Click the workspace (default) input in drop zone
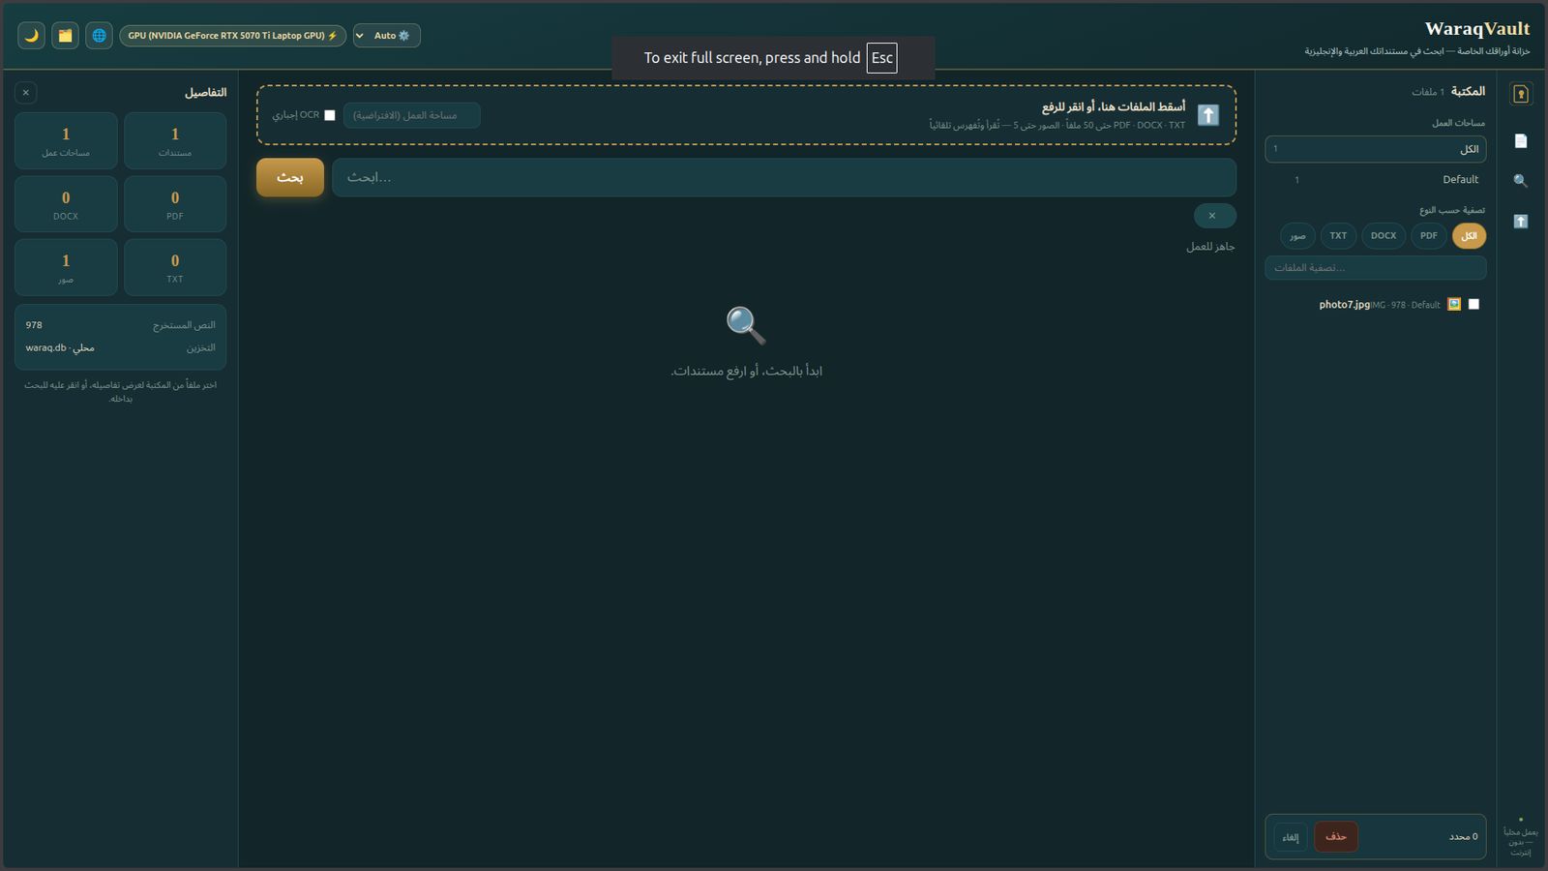Viewport: 1548px width, 871px height. (x=412, y=115)
